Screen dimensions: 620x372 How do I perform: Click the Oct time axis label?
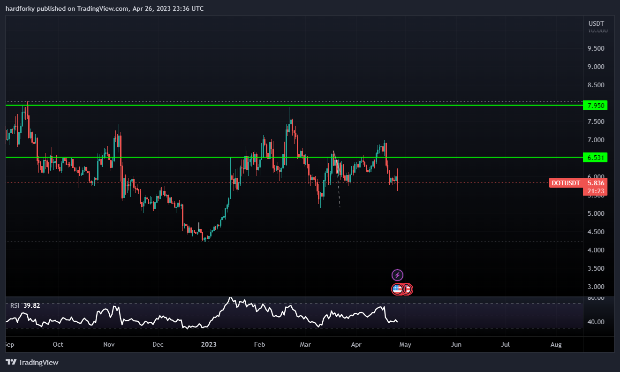coord(58,344)
